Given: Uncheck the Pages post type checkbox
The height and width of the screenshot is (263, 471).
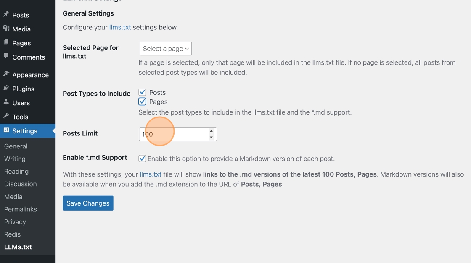Looking at the screenshot, I should [x=142, y=102].
